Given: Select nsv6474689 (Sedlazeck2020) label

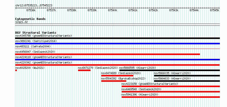Looking at the screenshot, I should point(121,73).
